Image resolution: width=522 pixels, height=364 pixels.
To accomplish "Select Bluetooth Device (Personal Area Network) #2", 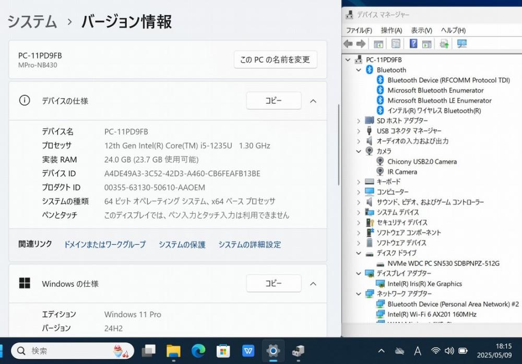I will click(453, 304).
